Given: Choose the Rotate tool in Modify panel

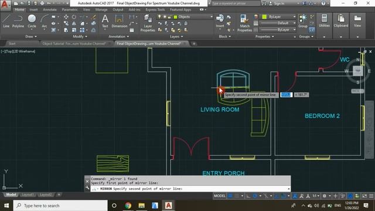Looking at the screenshot, I should [x=74, y=17].
